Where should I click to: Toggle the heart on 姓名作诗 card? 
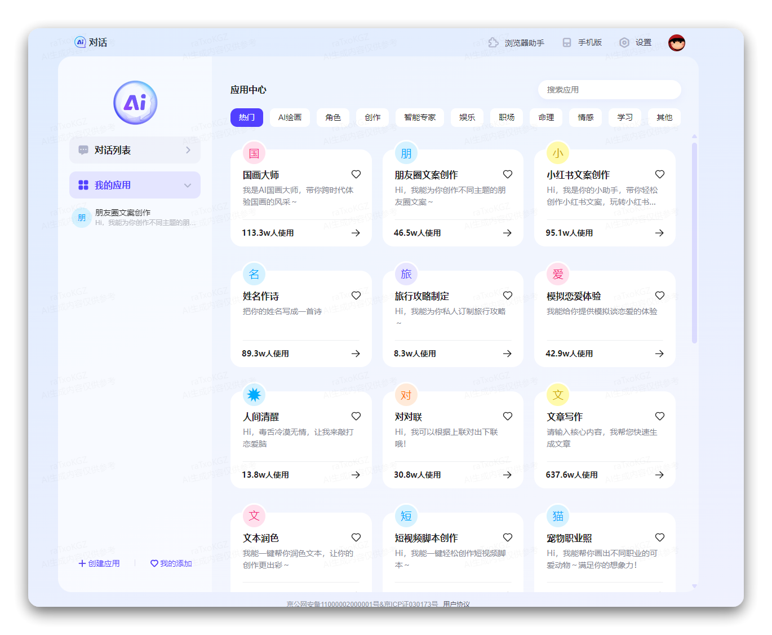[356, 296]
